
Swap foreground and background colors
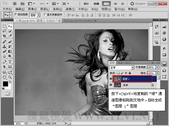click(10, 82)
